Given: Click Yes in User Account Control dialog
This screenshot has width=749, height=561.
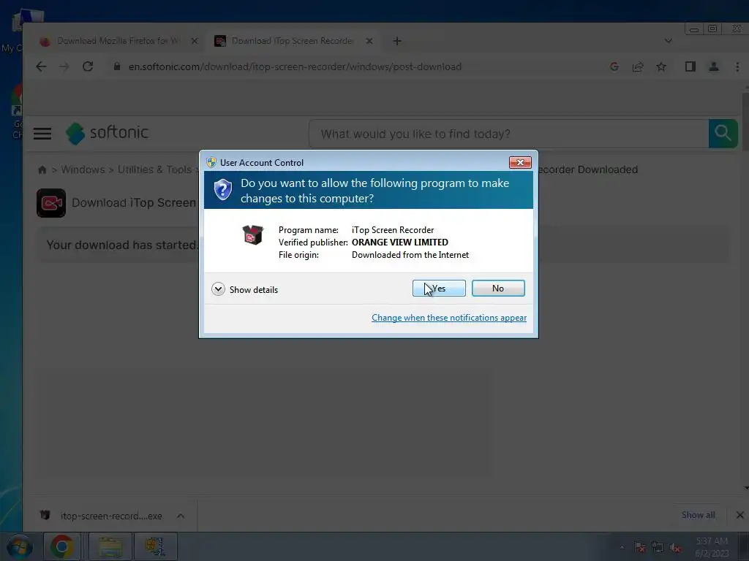Looking at the screenshot, I should (x=439, y=288).
